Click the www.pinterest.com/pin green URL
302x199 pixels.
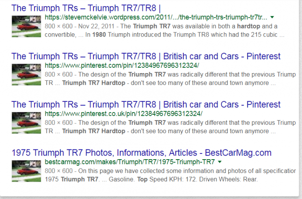click(x=122, y=66)
